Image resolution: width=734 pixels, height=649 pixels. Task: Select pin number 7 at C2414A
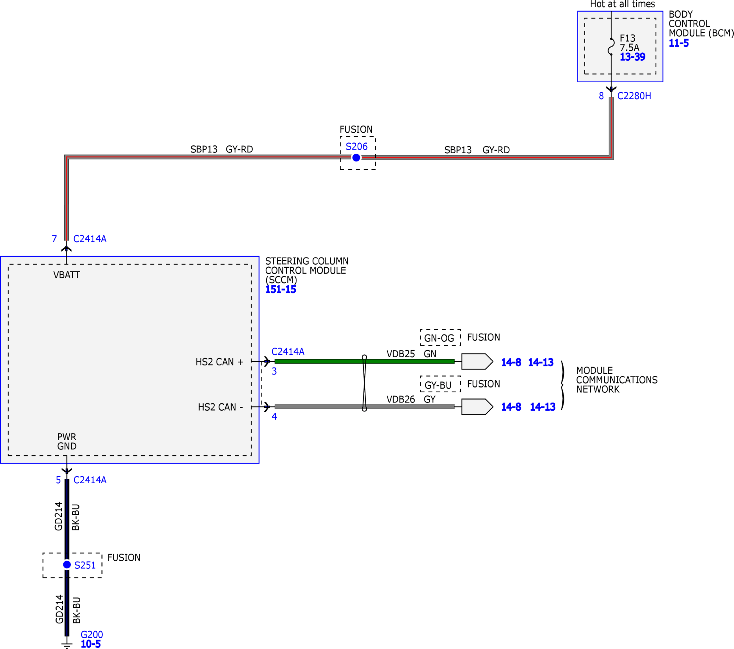pyautogui.click(x=54, y=239)
